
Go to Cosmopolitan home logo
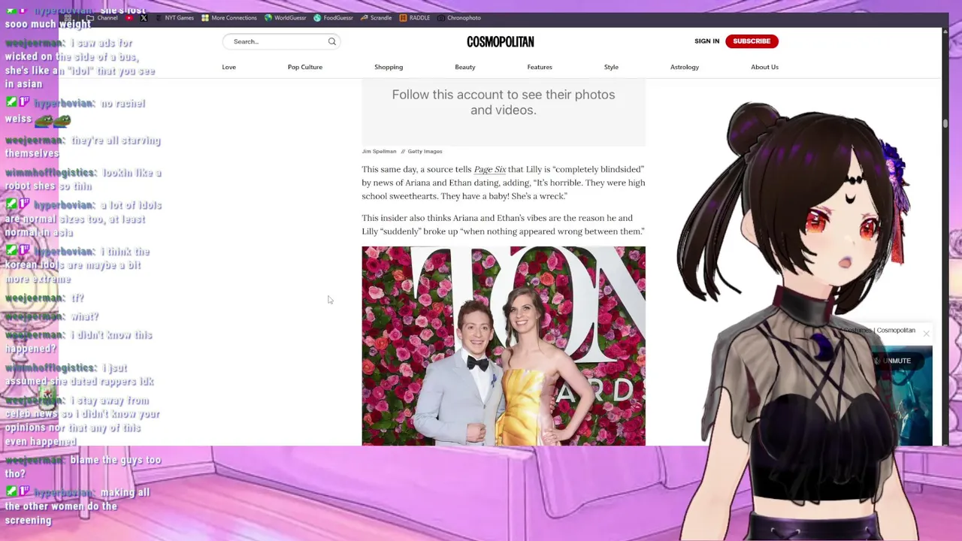(x=500, y=41)
